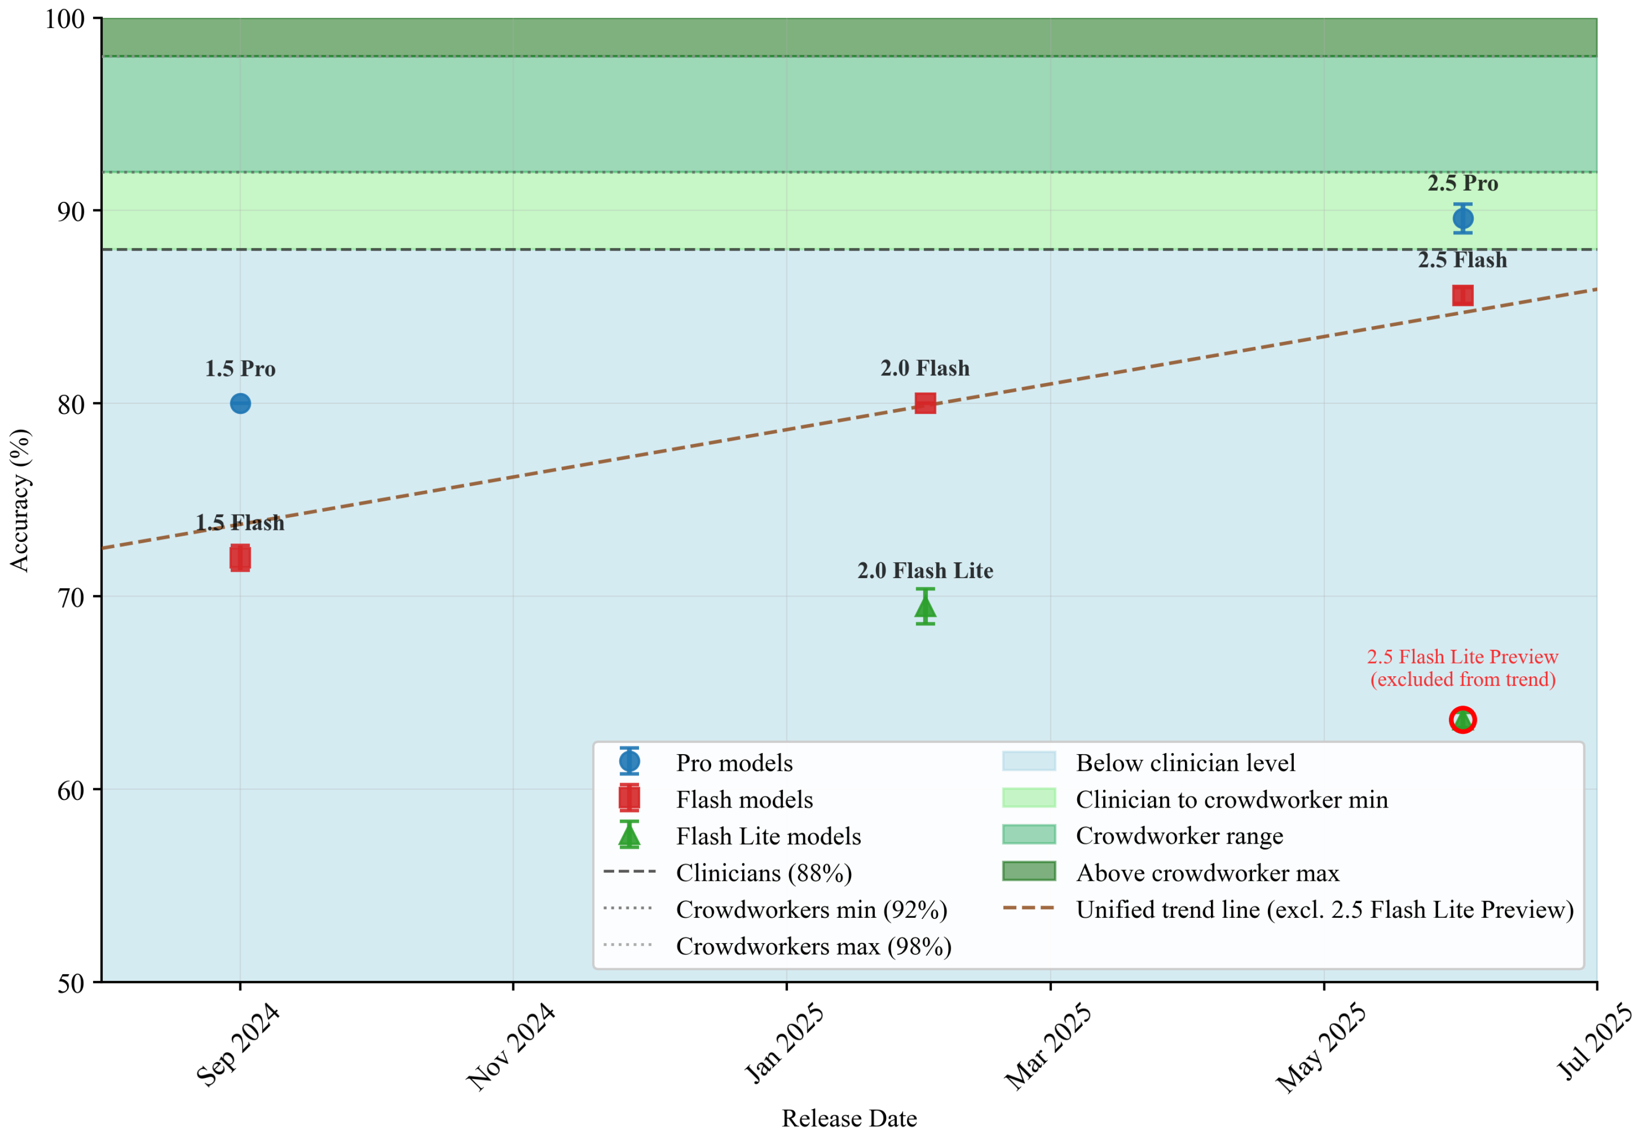
Task: Click the 1.5 Pro blue circle marker
Action: [240, 403]
